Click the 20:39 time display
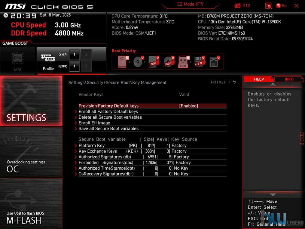305x229 pixels. coord(23,16)
